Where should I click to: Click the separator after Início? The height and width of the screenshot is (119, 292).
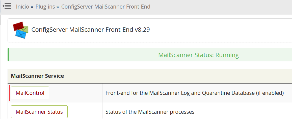(x=32, y=7)
